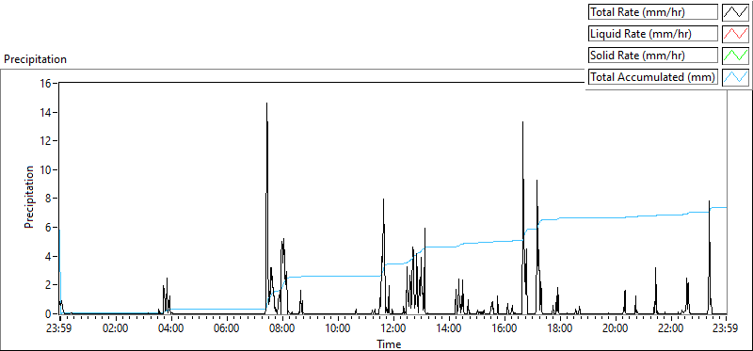The width and height of the screenshot is (753, 351).
Task: Click the 14 value on the y-axis
Action: pyautogui.click(x=46, y=112)
